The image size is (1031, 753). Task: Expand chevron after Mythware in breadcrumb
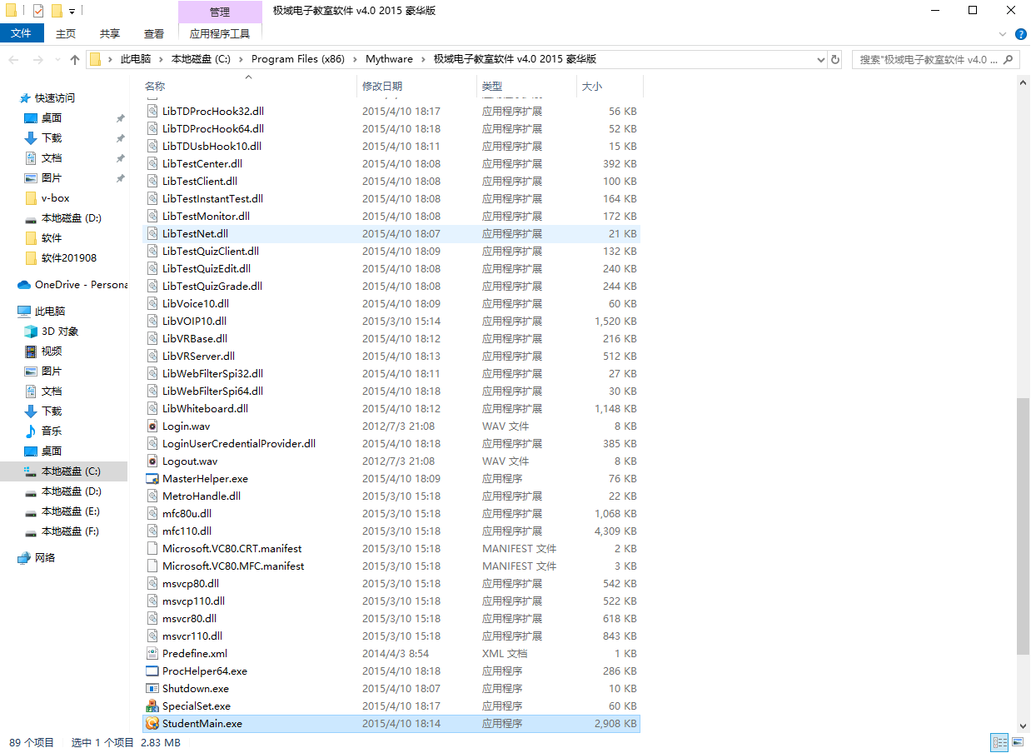pyautogui.click(x=423, y=59)
